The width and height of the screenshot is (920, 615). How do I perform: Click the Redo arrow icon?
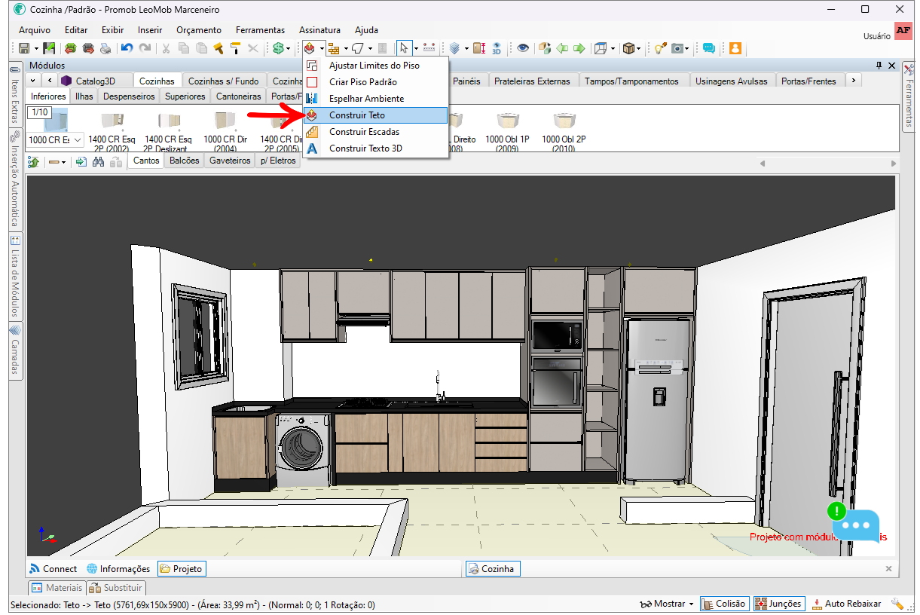144,48
